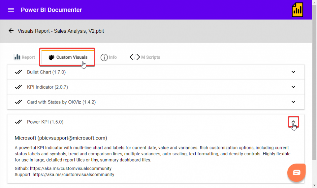The image size is (317, 188).
Task: Click the checkmark beside Power KPI
Action: [18, 122]
